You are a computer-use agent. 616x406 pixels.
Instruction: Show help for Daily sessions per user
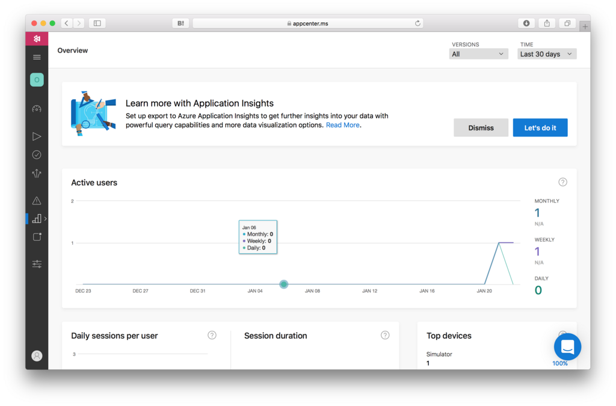click(x=212, y=335)
